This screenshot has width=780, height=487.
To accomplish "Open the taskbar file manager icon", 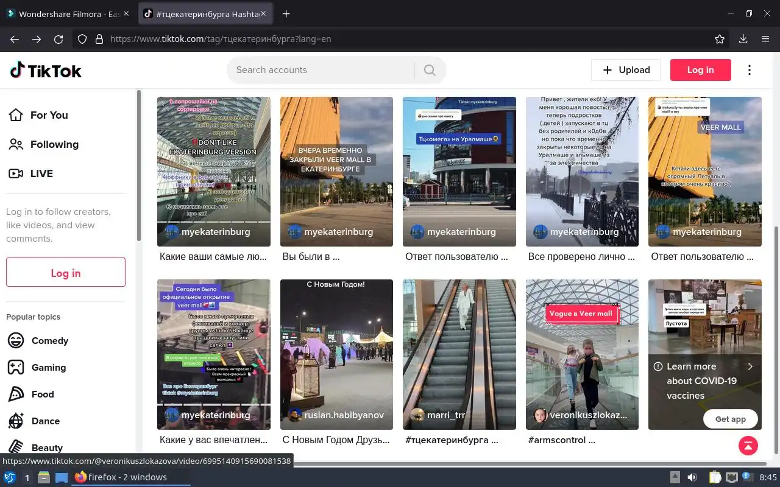I will 44,477.
